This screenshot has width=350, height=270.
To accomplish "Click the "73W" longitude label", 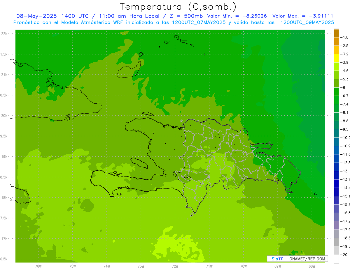I will (141, 266).
